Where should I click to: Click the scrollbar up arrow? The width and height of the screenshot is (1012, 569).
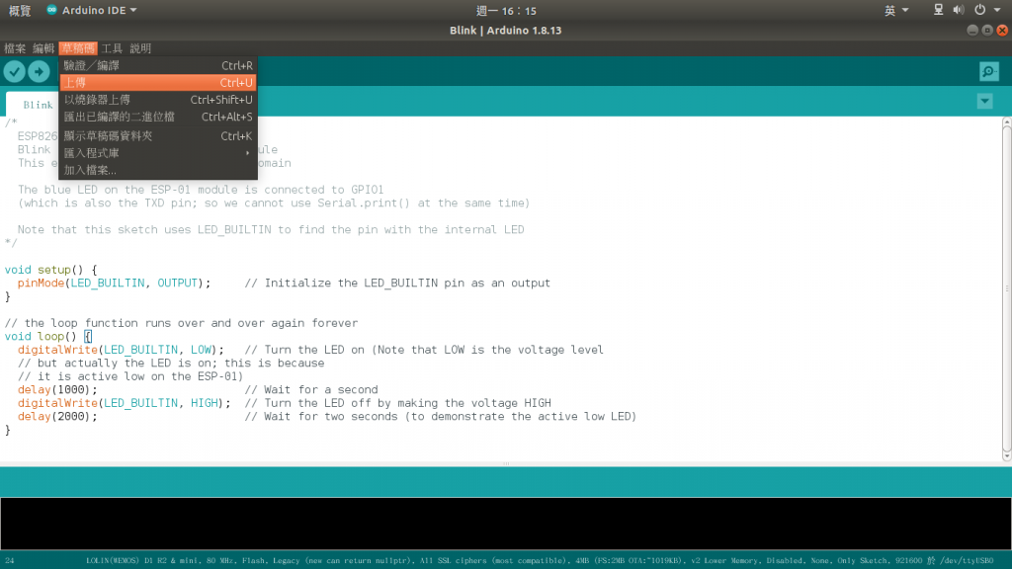pos(1006,122)
